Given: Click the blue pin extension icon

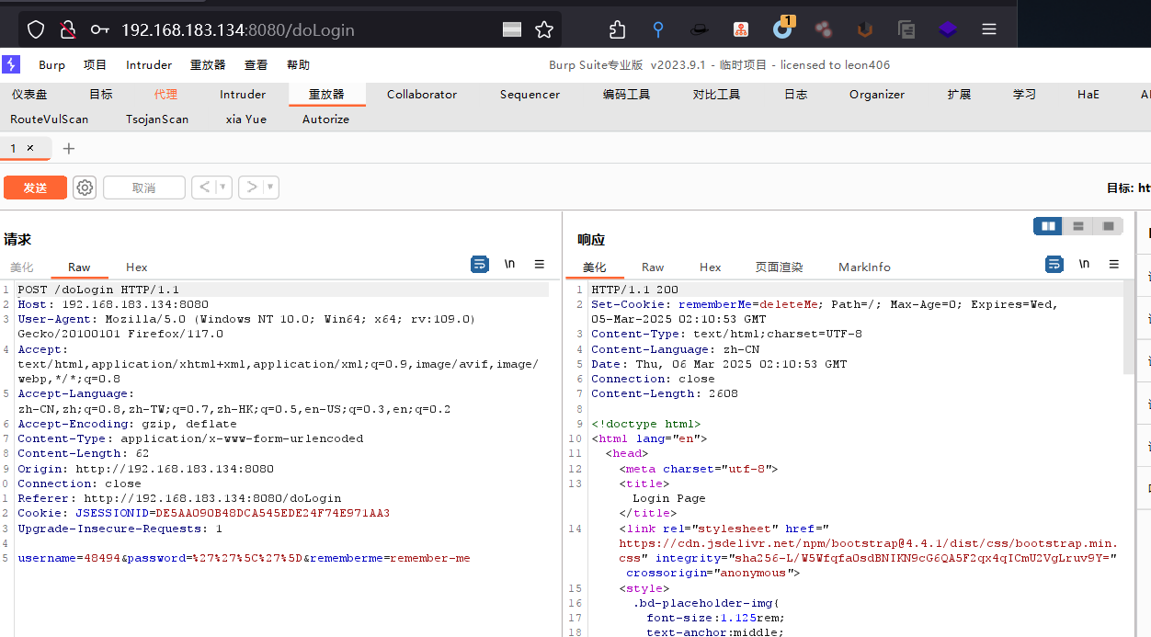Looking at the screenshot, I should pos(658,29).
